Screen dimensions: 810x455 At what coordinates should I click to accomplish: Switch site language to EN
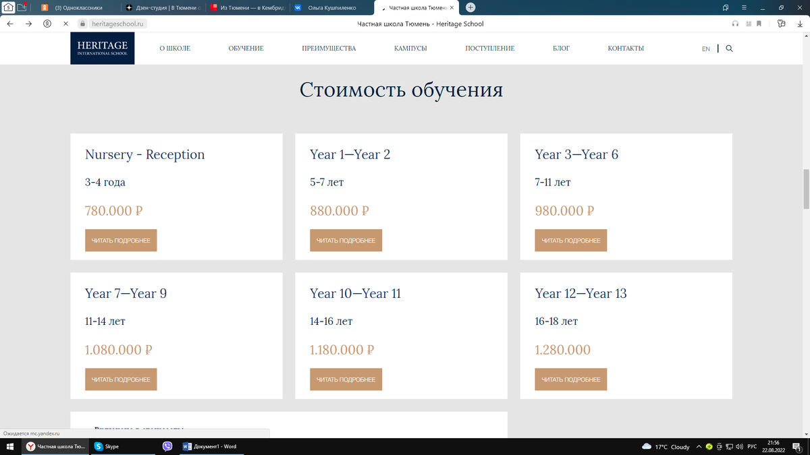[706, 49]
